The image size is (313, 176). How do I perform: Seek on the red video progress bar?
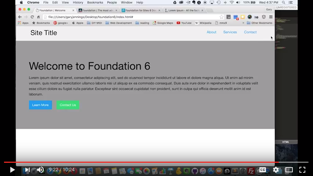[x=147, y=162]
